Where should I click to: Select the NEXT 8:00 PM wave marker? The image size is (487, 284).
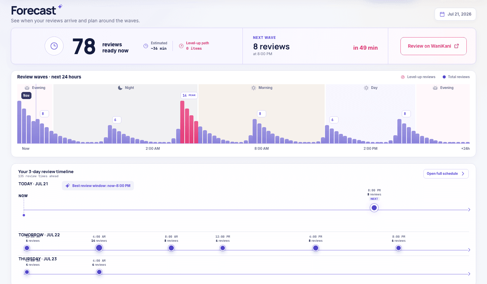coord(374,208)
